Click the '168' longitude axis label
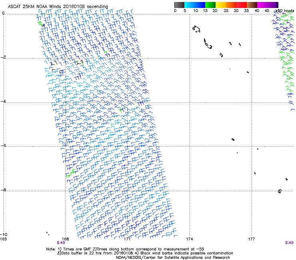The image size is (296, 260). click(x=65, y=239)
